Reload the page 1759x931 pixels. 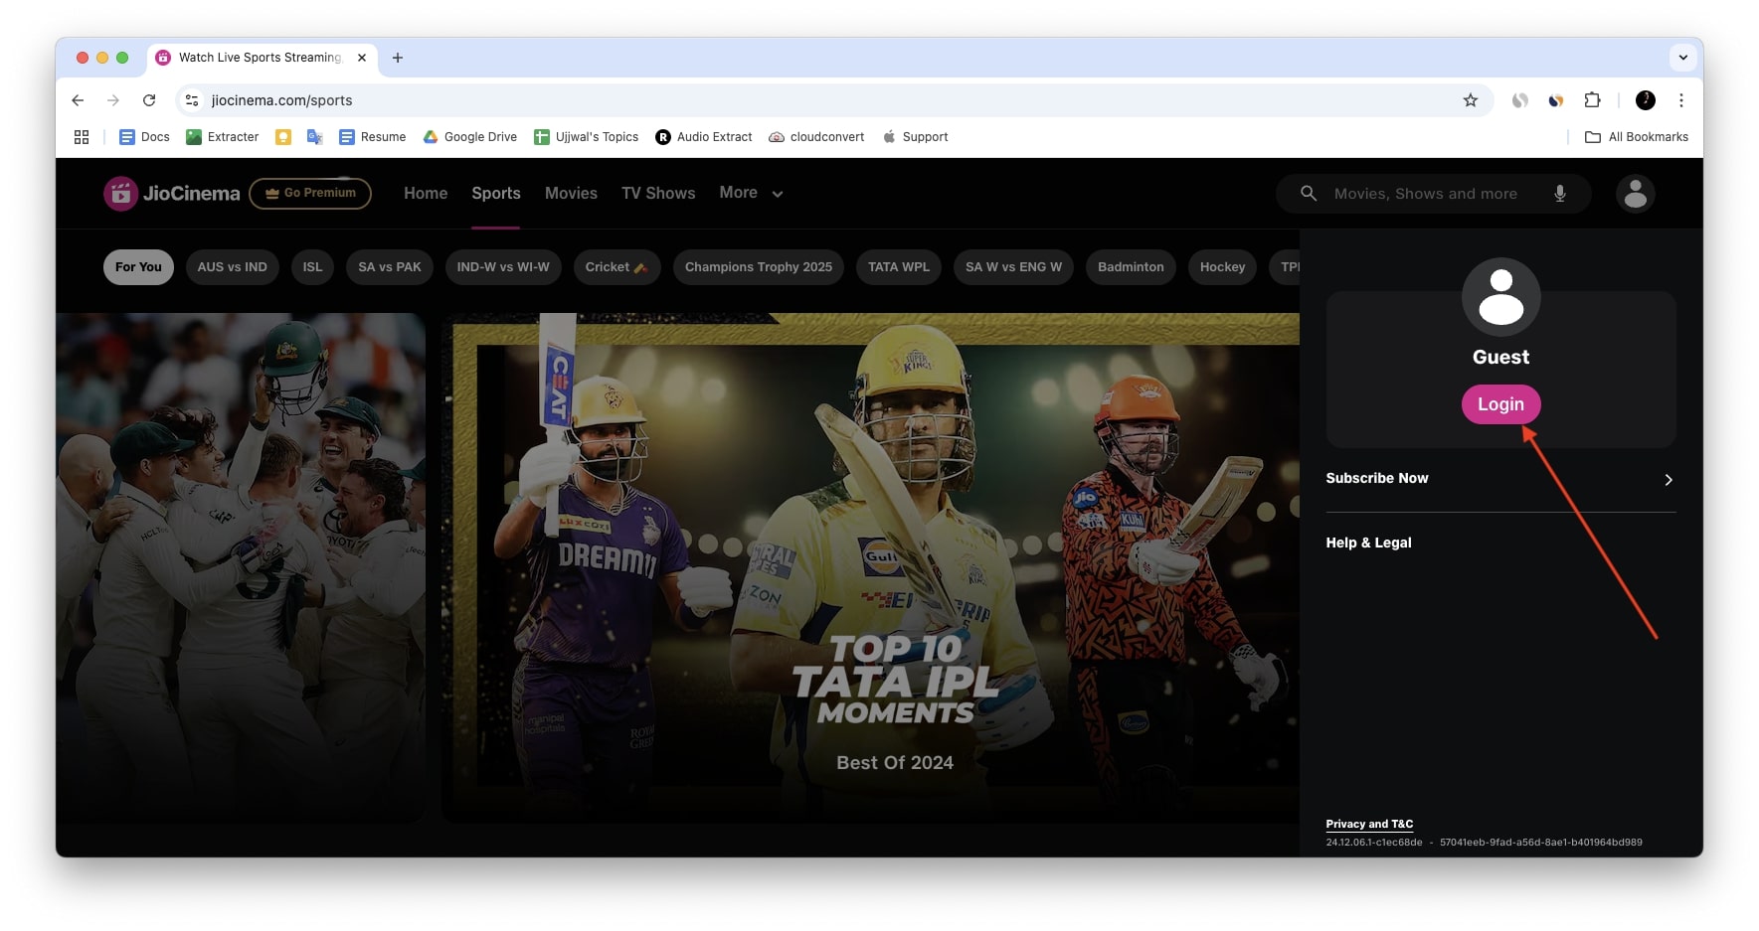(149, 100)
